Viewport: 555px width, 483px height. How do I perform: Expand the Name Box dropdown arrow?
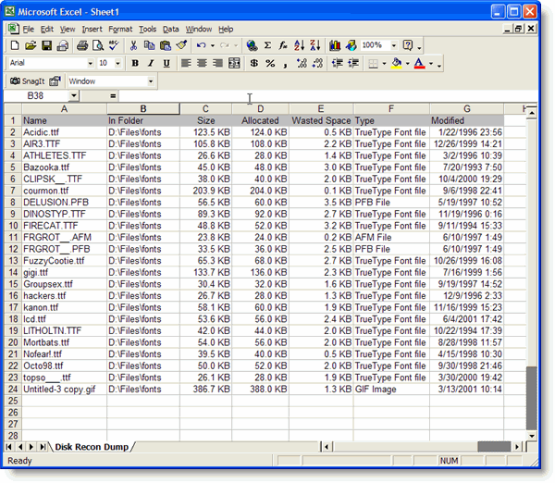[73, 95]
